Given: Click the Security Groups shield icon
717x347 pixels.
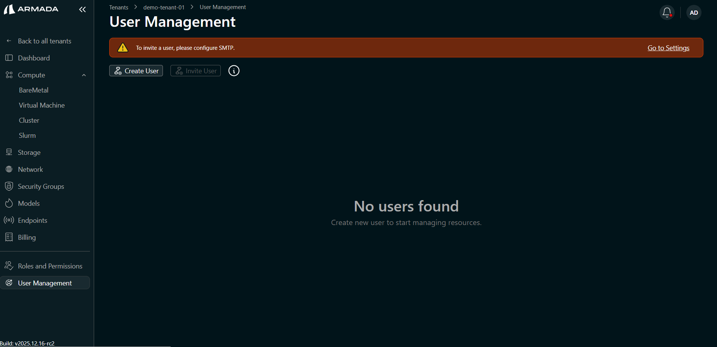Looking at the screenshot, I should 9,186.
